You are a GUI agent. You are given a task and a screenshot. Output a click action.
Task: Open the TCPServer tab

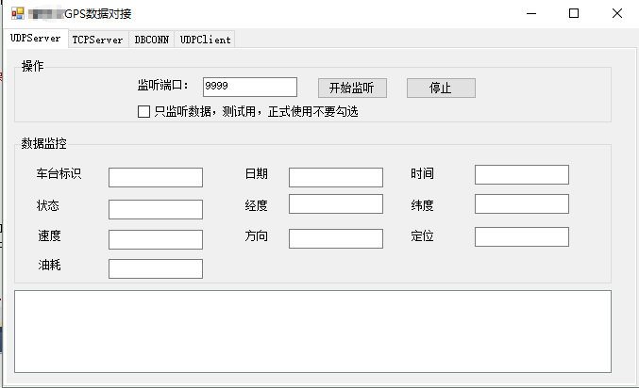click(x=98, y=40)
